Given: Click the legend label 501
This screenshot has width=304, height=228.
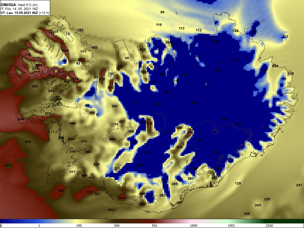Looking at the screenshot, I should (x=155, y=226).
